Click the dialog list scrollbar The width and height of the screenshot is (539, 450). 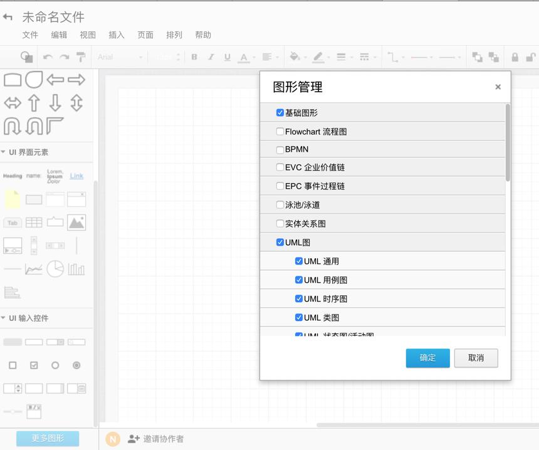coord(508,142)
